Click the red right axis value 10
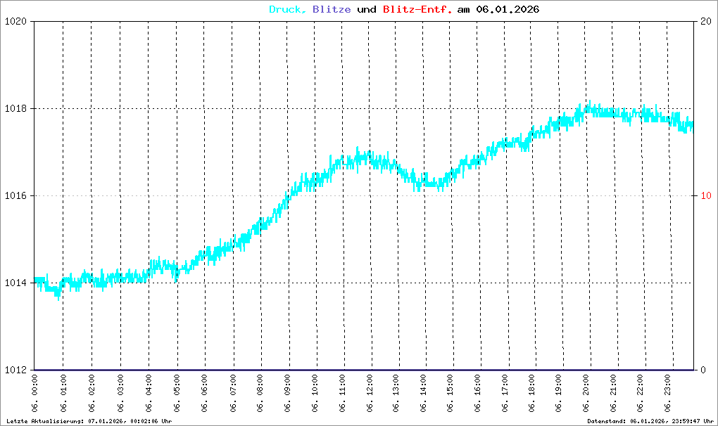Screen dimensions: 718x426 coord(705,195)
